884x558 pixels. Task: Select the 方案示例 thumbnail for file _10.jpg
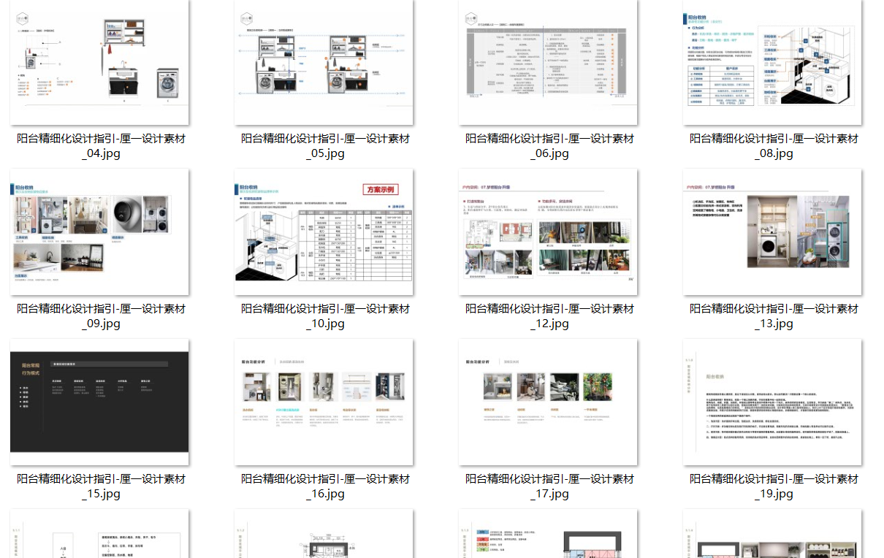323,232
